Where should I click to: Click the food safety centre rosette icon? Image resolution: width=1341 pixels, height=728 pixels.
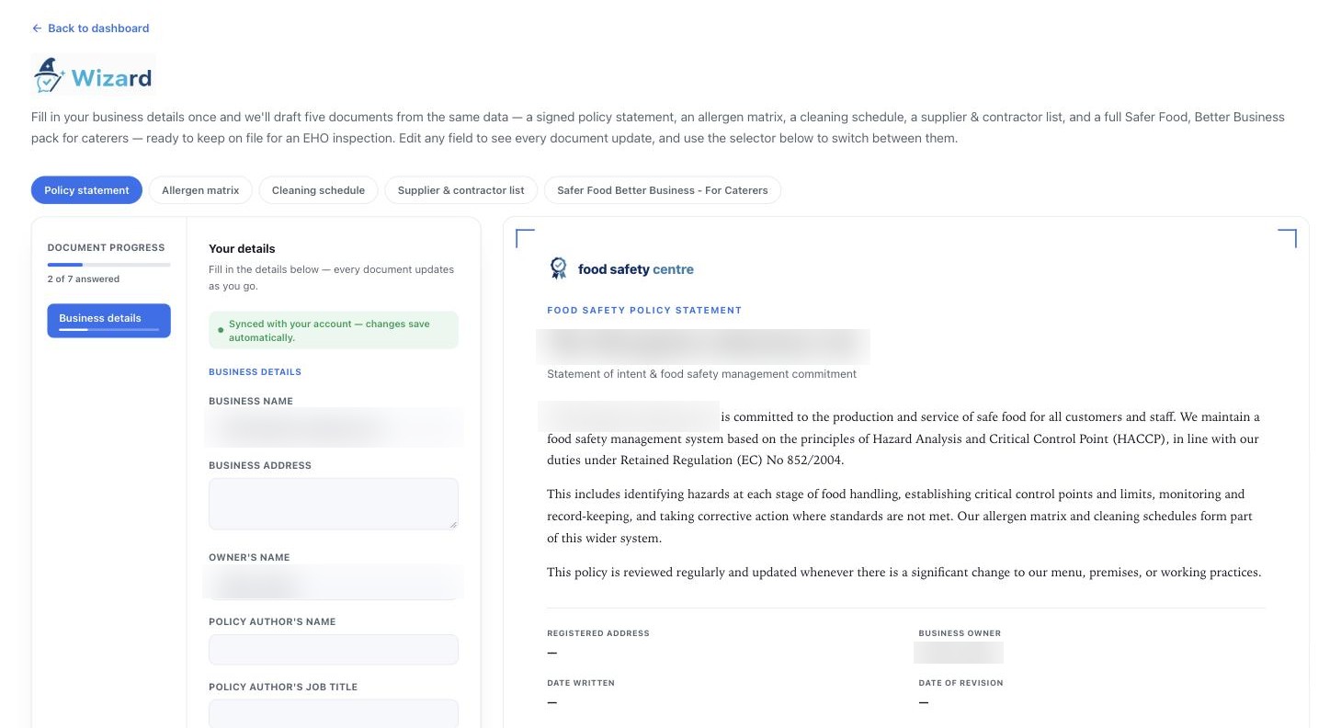558,268
